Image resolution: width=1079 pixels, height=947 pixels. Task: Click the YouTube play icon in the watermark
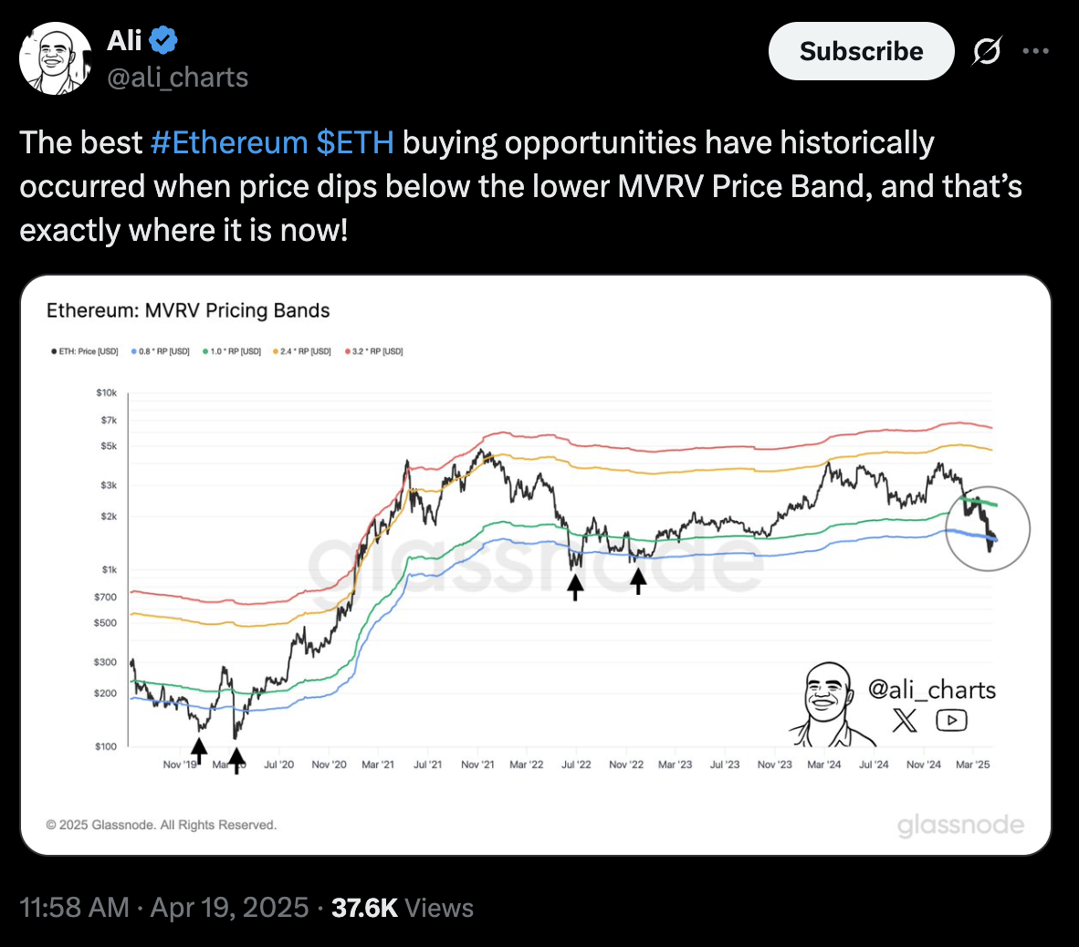pyautogui.click(x=951, y=721)
